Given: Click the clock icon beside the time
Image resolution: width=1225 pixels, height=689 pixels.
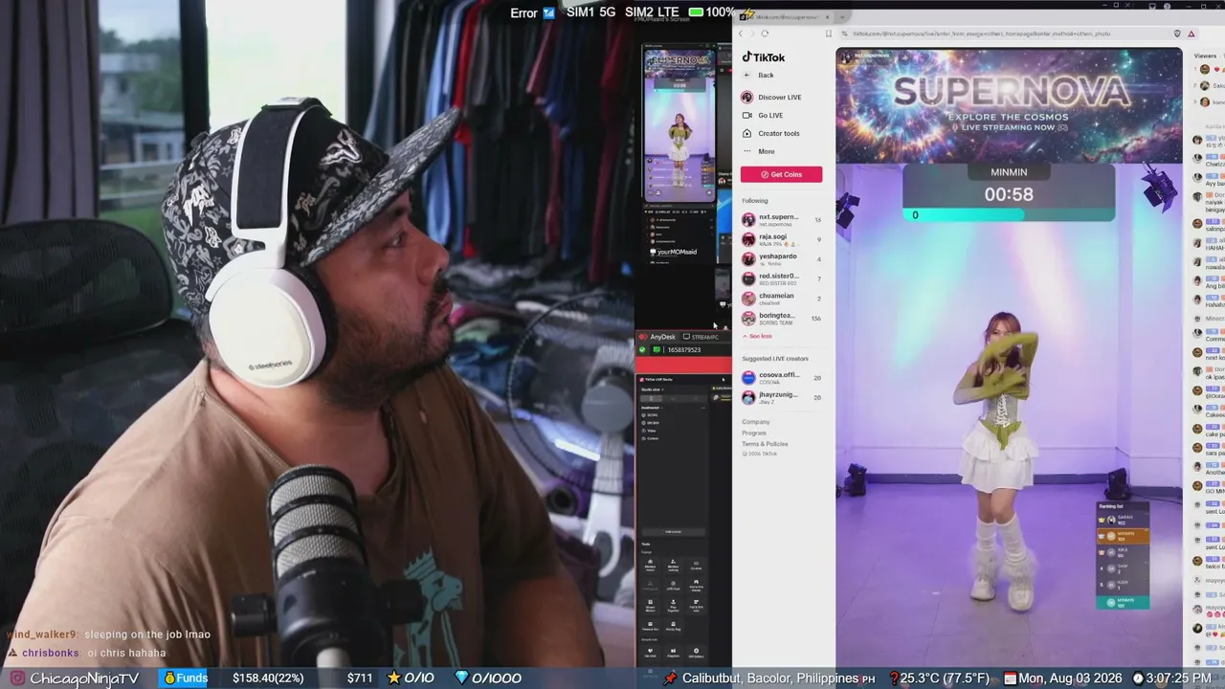Looking at the screenshot, I should coord(1139,678).
